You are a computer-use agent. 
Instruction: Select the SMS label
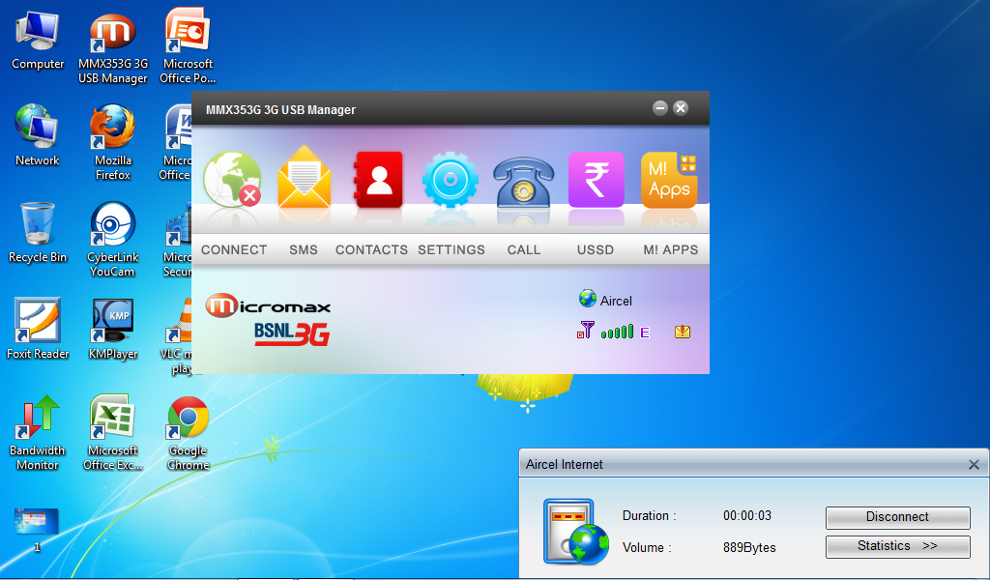click(x=303, y=250)
